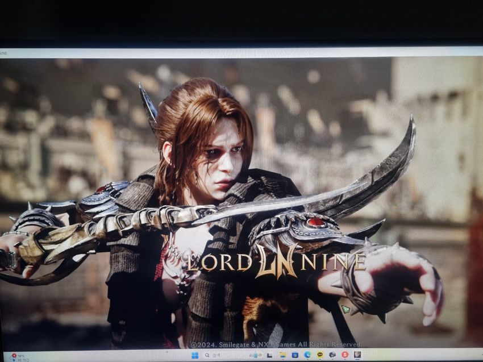483x362 pixels.
Task: Launch Microsoft Store from the taskbar
Action: (295, 355)
